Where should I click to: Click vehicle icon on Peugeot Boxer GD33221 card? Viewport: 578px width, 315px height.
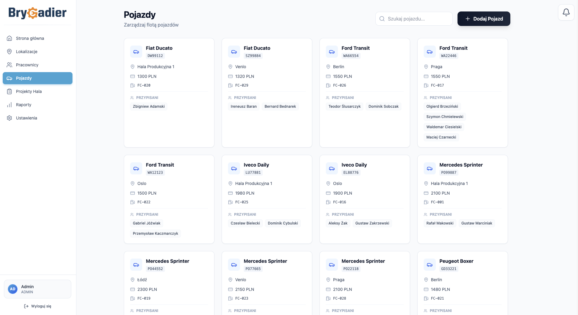coord(430,265)
